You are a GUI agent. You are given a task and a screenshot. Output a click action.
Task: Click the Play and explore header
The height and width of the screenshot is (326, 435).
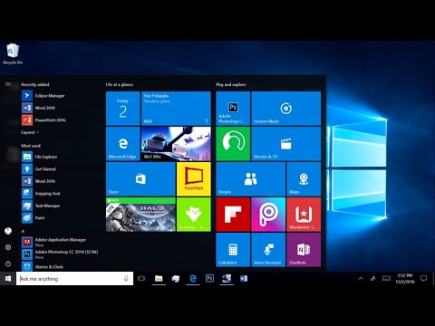click(x=231, y=84)
